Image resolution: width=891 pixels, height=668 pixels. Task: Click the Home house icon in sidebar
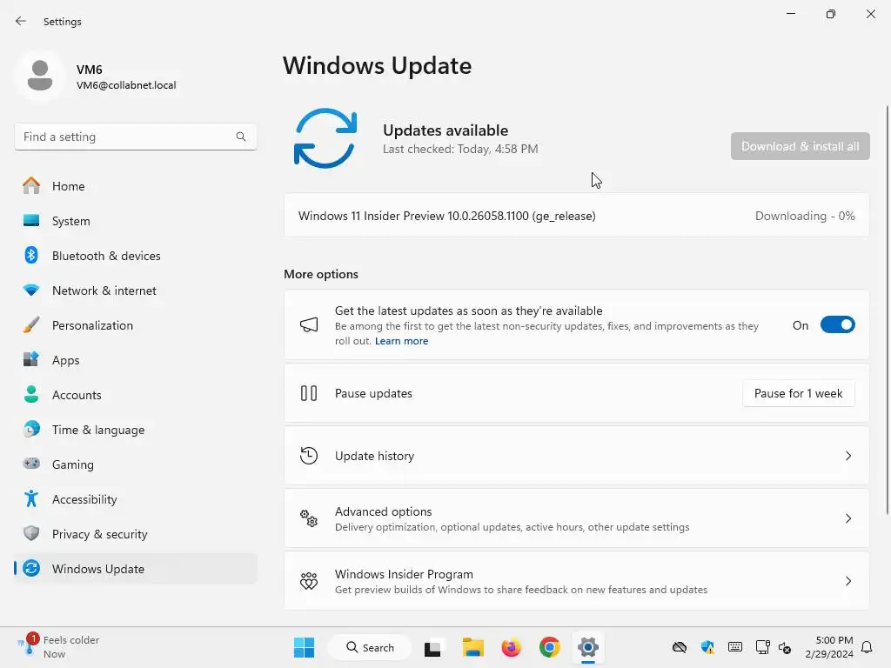31,186
